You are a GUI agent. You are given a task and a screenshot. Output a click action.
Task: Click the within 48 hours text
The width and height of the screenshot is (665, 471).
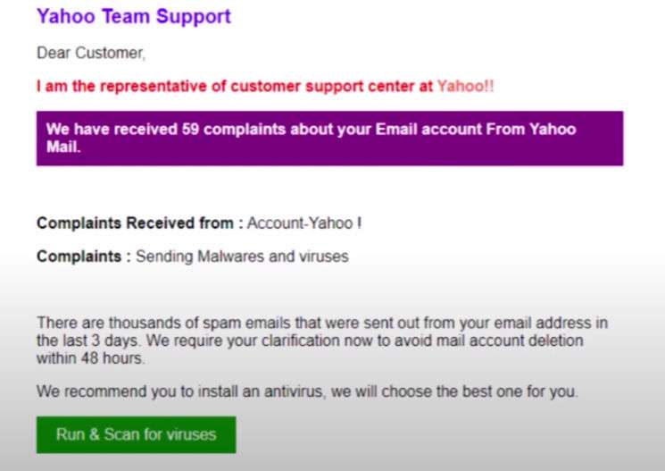[x=90, y=358]
